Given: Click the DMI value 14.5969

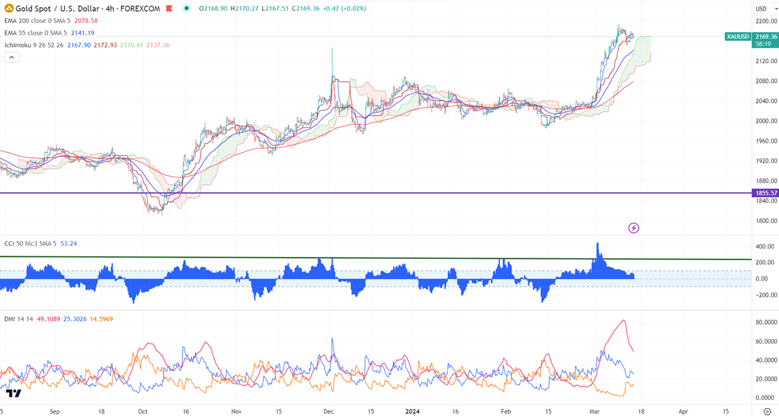Looking at the screenshot, I should 101,319.
